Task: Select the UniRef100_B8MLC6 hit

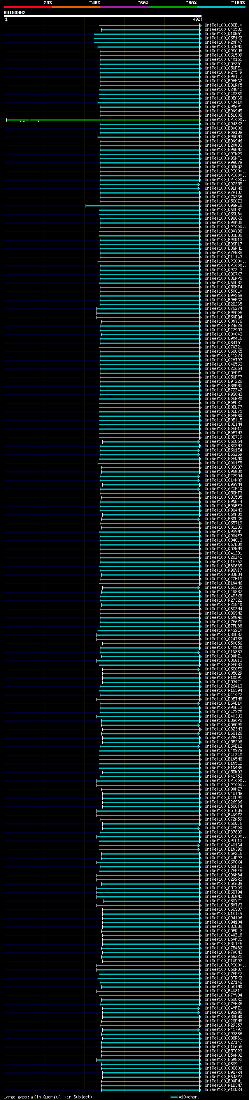Action: (223, 519)
